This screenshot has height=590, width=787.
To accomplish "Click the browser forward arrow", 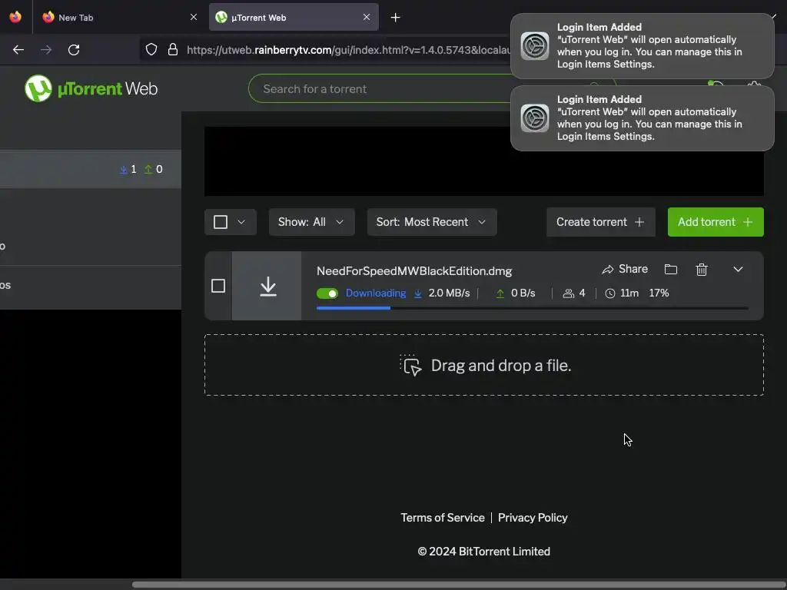I will point(46,50).
